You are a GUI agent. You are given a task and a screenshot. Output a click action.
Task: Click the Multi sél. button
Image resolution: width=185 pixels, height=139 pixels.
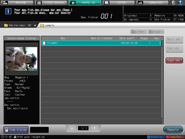click(174, 40)
